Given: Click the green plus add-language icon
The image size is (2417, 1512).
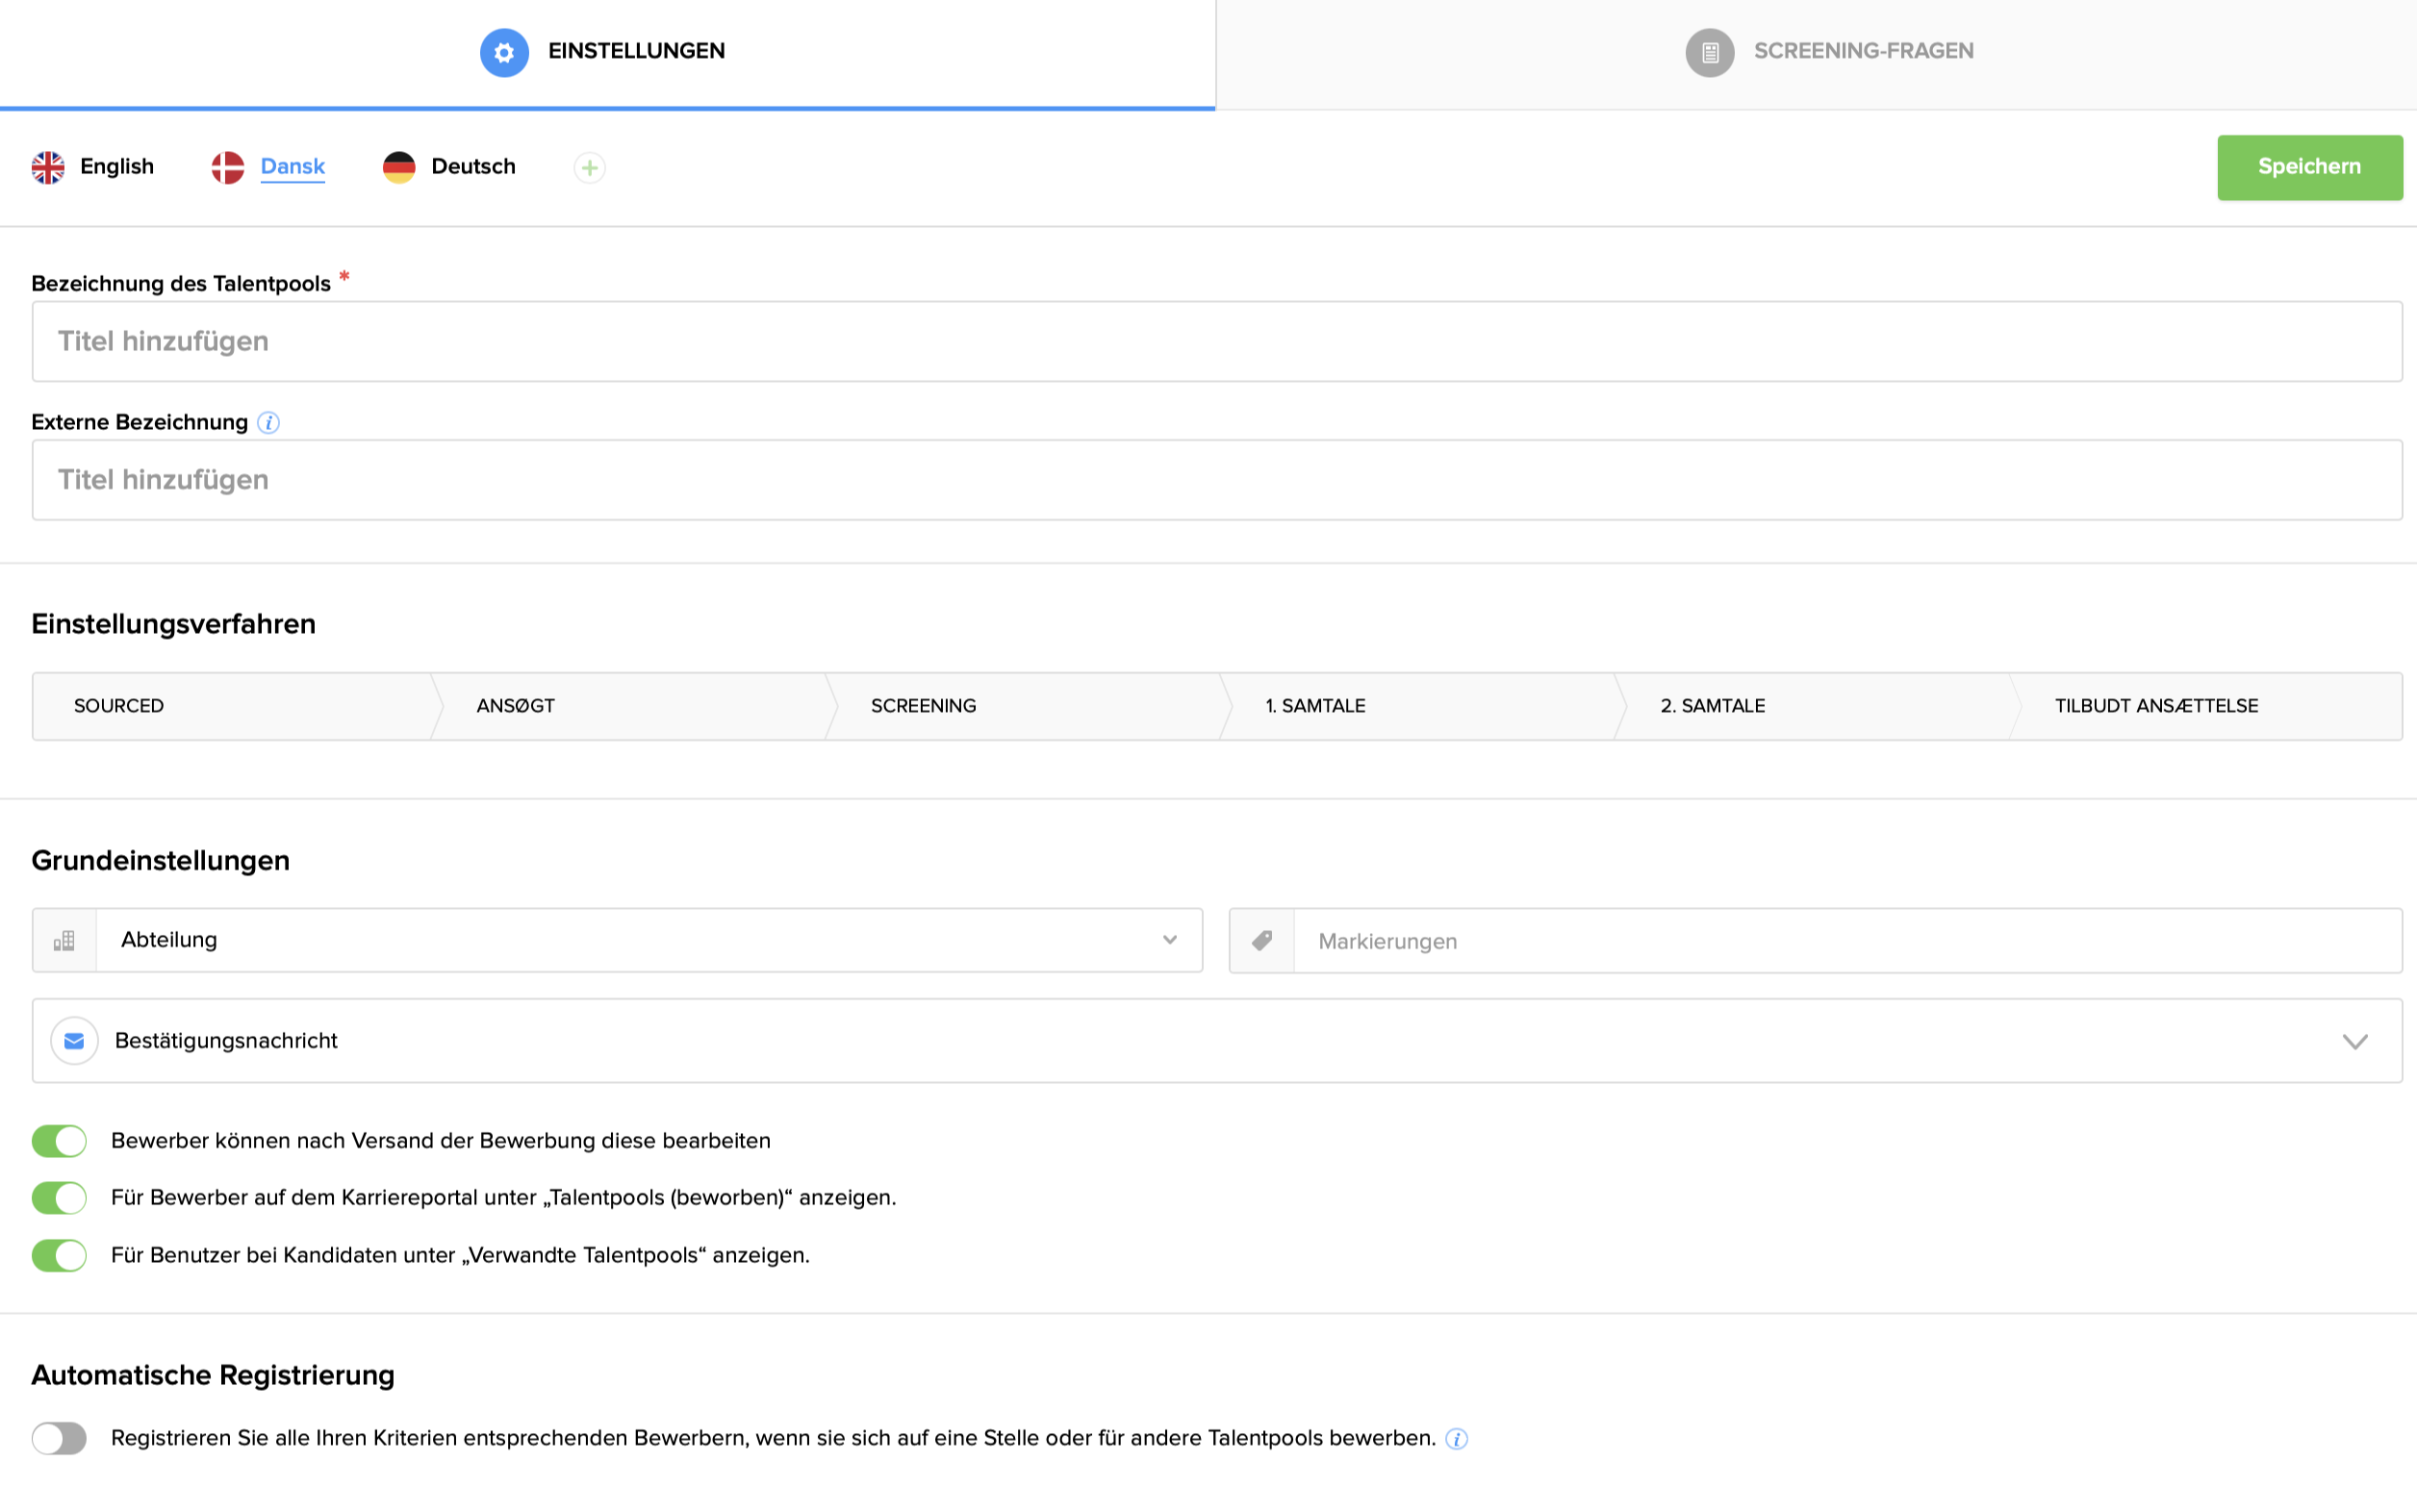Looking at the screenshot, I should (x=589, y=168).
